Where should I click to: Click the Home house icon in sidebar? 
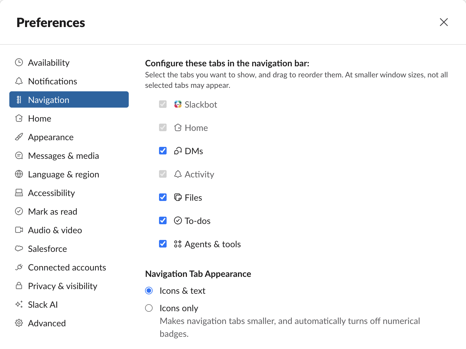click(19, 118)
